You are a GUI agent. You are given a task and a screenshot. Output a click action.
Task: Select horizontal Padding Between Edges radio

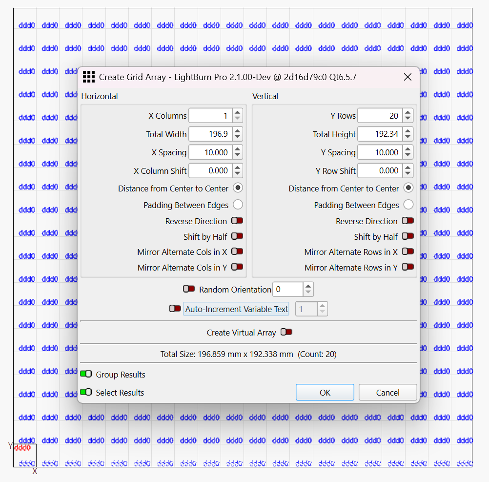238,205
